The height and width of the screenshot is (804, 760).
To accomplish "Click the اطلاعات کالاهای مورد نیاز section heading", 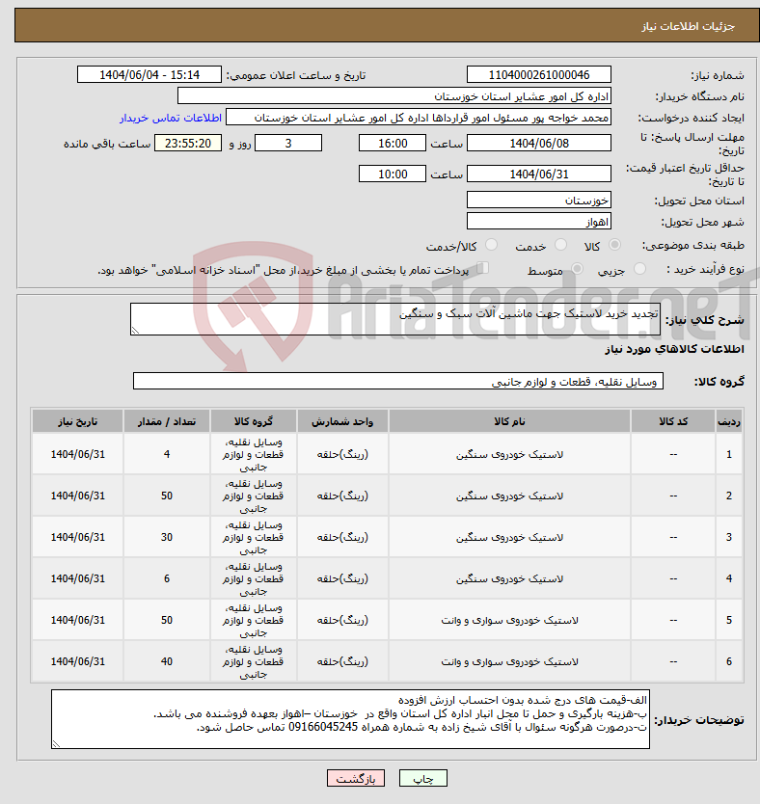I will (x=674, y=349).
